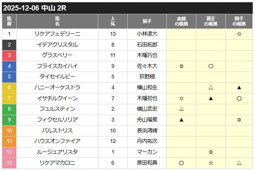Click the open triangle in ハニーオーケストラ's aptitude cell
255x171 pixels.
(x=211, y=88)
